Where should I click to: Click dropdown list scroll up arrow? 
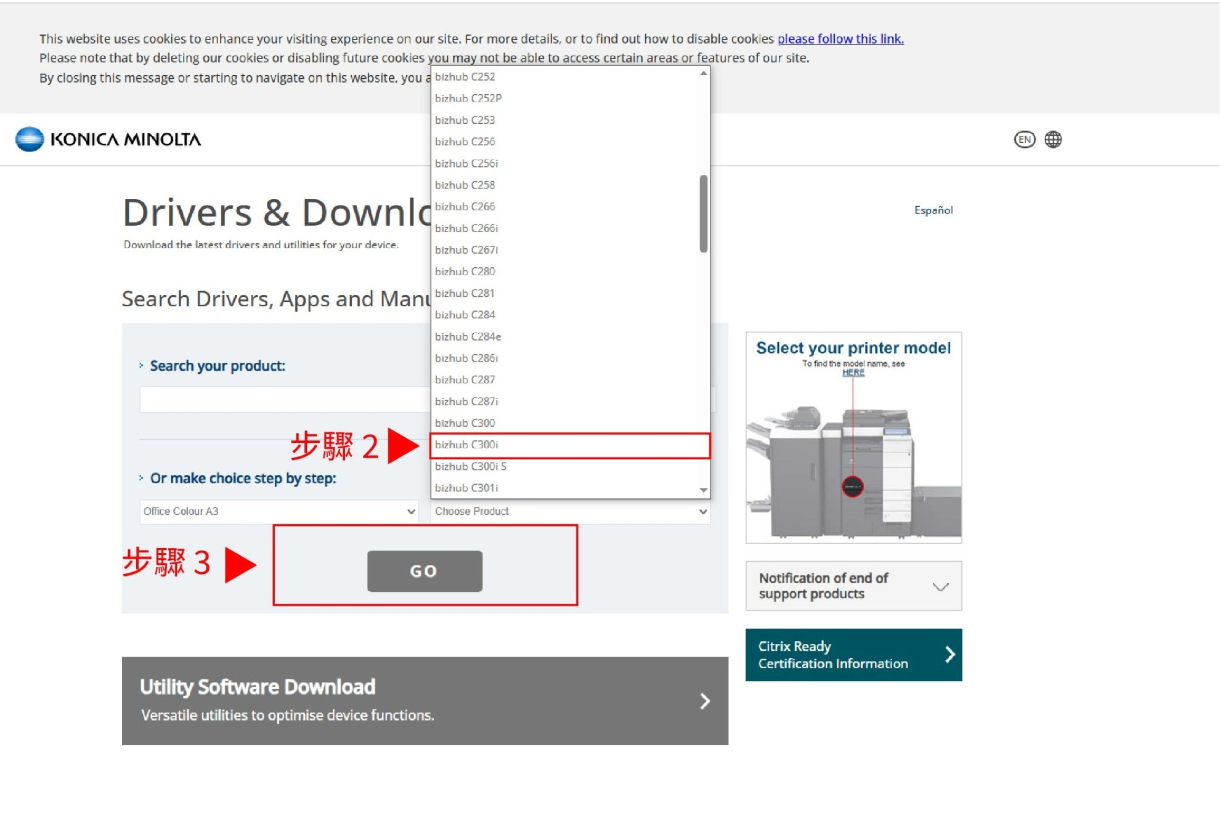[703, 74]
